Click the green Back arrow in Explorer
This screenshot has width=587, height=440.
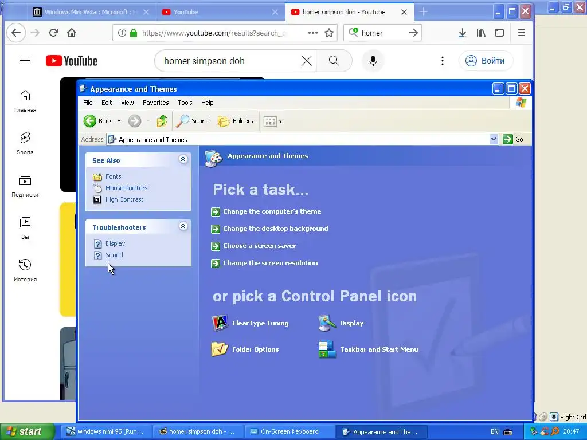90,121
